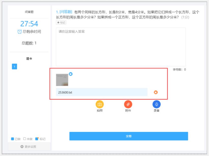This screenshot has height=156, width=209.
Task: Remove the uploaded image thumbnail
Action: (x=71, y=74)
